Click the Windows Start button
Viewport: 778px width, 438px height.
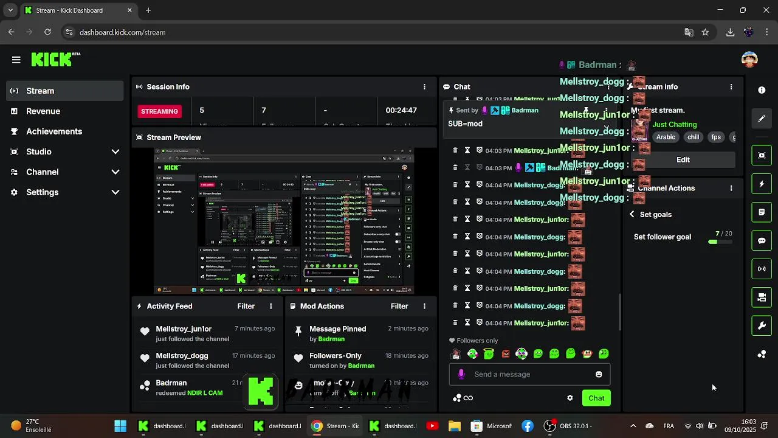click(120, 426)
